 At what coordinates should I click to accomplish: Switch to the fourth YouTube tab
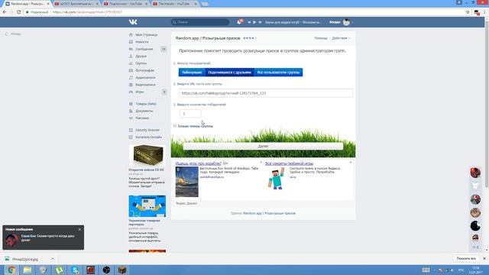175,4
